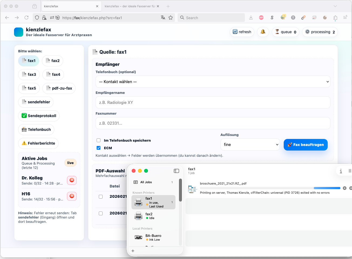Viewport: 352px width, 259px height.
Task: Uncheck the ECM checkbox
Action: tap(99, 148)
